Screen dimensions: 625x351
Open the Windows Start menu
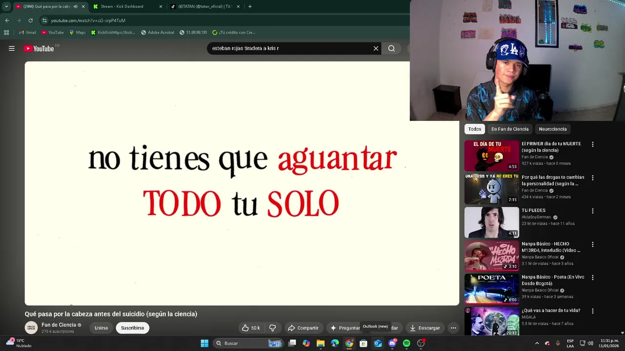[205, 343]
